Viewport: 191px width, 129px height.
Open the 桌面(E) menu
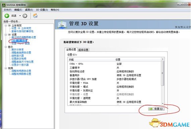pos(29,10)
